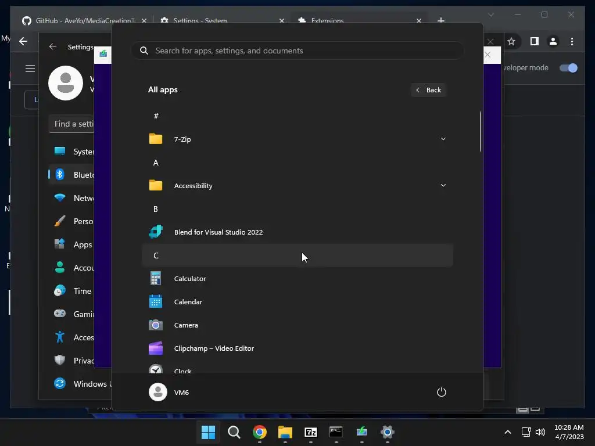Go back in Chrome browser
Image resolution: width=595 pixels, height=446 pixels.
pyautogui.click(x=23, y=41)
